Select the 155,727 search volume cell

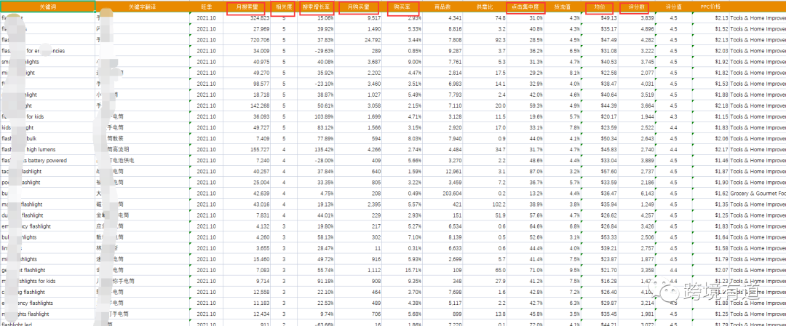[247, 150]
